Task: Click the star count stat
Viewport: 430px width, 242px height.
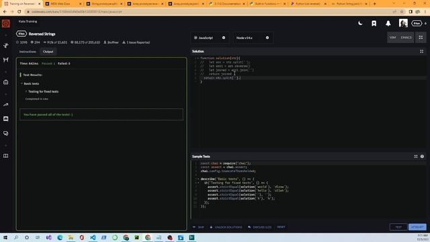Action: click(x=21, y=42)
